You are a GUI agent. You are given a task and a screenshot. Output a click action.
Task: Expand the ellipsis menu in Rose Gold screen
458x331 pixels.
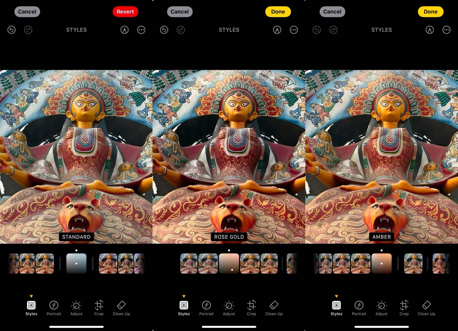[x=294, y=30]
